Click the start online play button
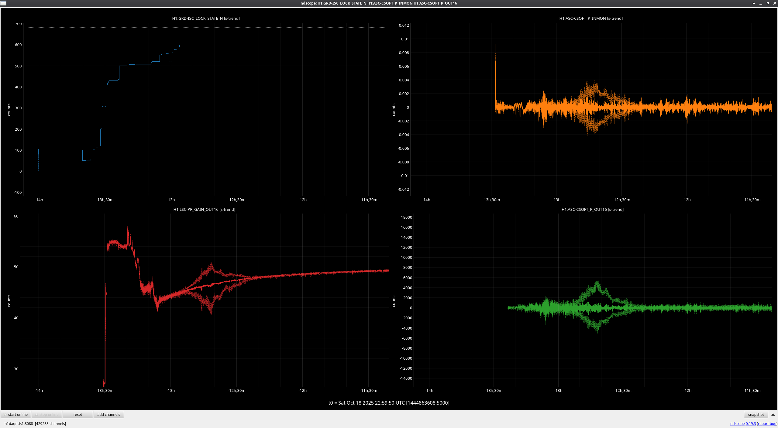This screenshot has height=428, width=778. click(16, 414)
